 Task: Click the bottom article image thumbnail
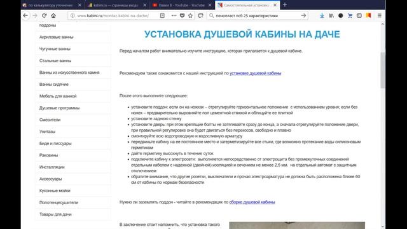297,225
